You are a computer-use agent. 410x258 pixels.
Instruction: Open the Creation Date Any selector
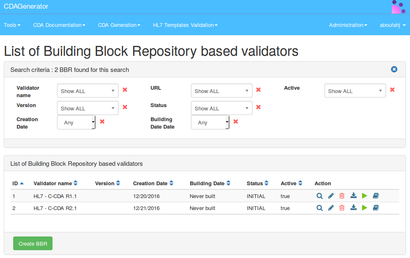click(76, 122)
